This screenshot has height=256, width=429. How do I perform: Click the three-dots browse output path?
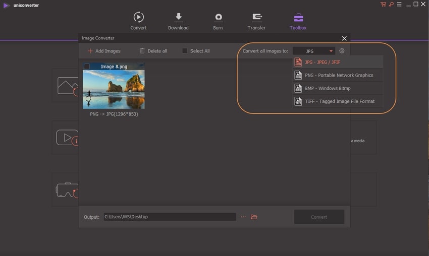pyautogui.click(x=243, y=217)
